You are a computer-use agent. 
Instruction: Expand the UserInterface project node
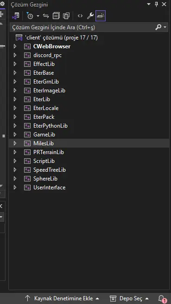[15, 188]
